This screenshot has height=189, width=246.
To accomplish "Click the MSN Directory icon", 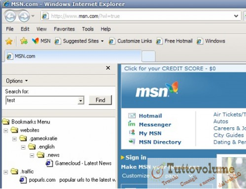I will [x=132, y=141].
